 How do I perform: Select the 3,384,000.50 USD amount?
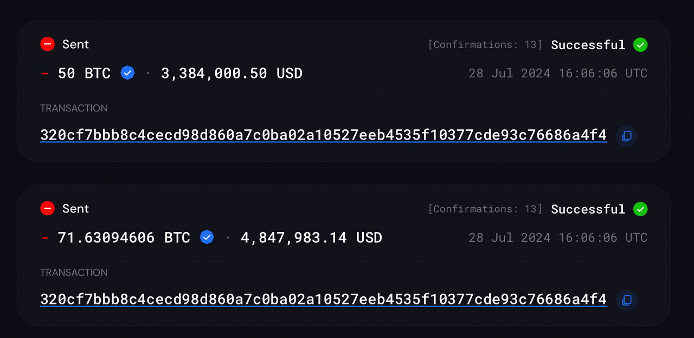point(230,73)
